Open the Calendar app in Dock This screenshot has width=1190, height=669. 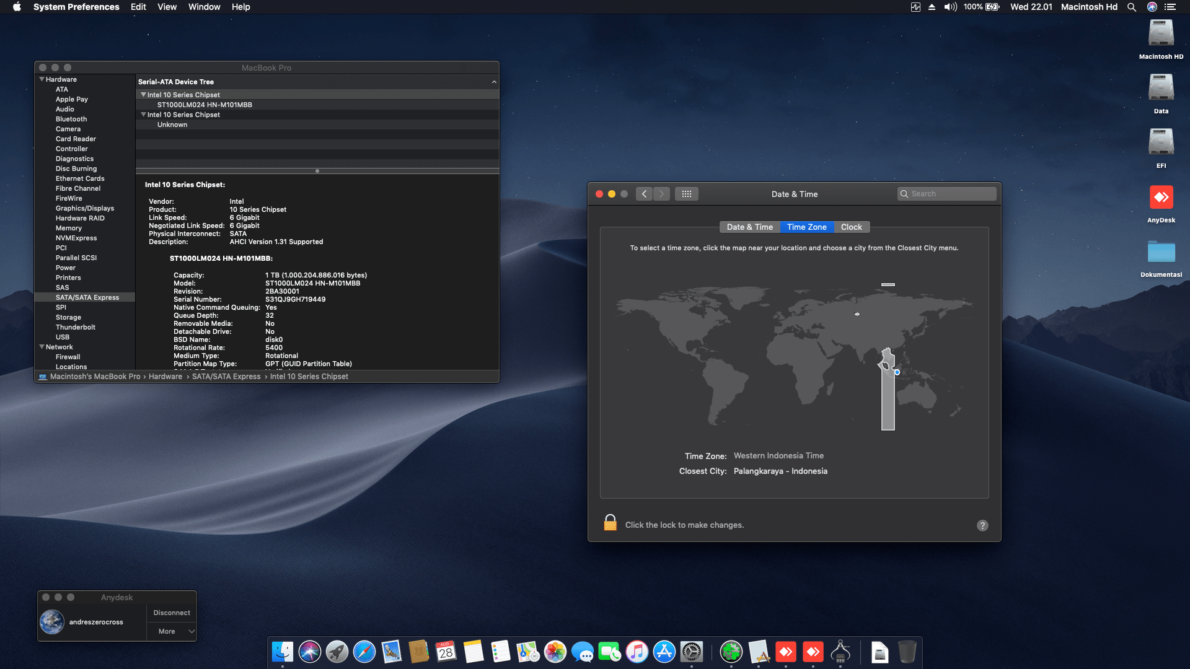[446, 652]
